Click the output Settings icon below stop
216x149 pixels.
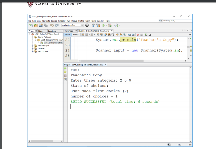[65, 79]
